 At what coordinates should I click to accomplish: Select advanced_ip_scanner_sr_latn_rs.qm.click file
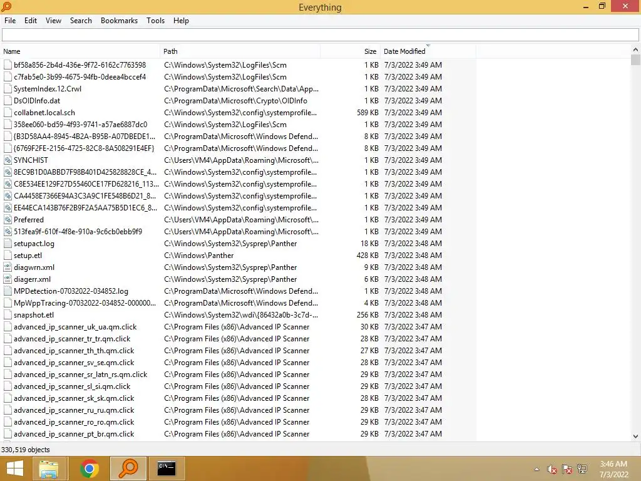tap(81, 375)
